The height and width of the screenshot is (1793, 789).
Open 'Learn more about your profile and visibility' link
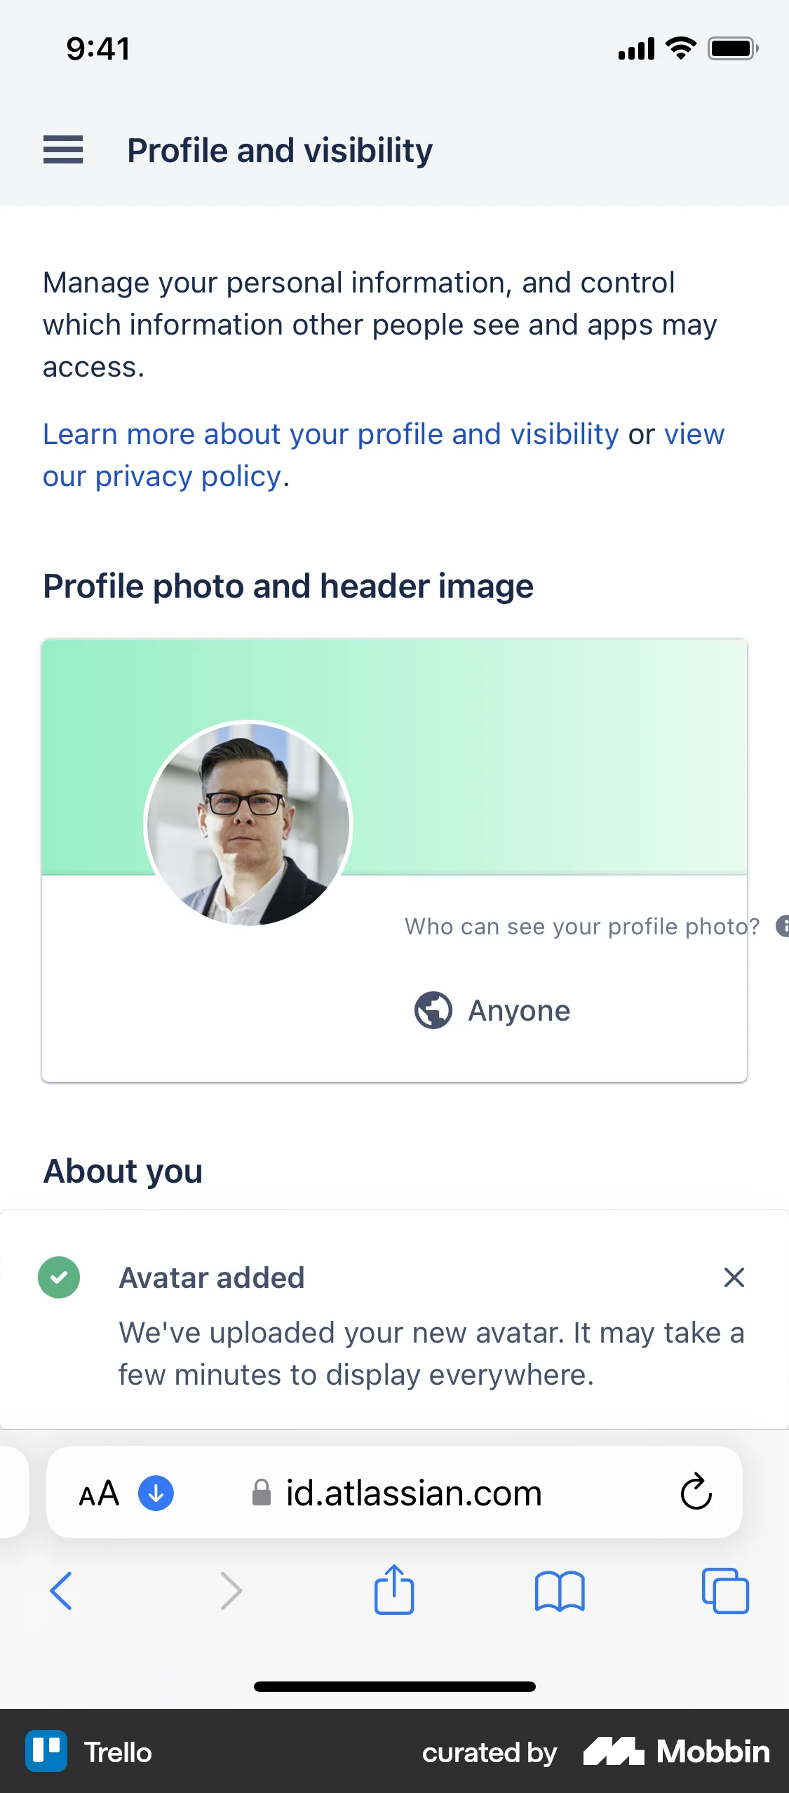point(330,434)
